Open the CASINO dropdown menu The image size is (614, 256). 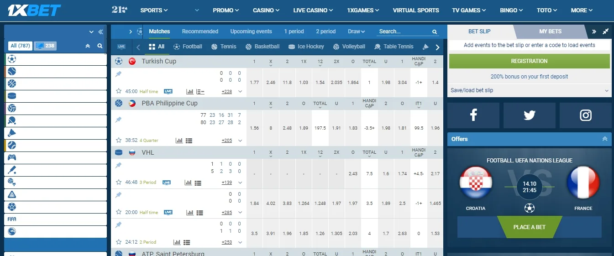(266, 10)
